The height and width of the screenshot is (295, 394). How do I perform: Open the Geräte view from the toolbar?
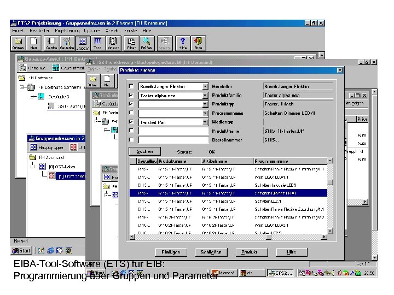[x=51, y=43]
